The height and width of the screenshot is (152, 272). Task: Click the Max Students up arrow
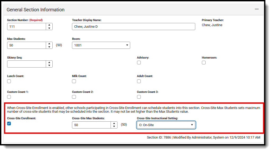pyautogui.click(x=49, y=44)
